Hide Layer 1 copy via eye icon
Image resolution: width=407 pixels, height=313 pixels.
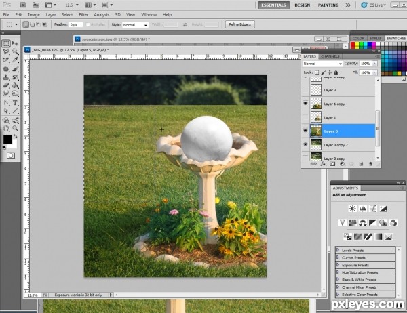tap(305, 104)
